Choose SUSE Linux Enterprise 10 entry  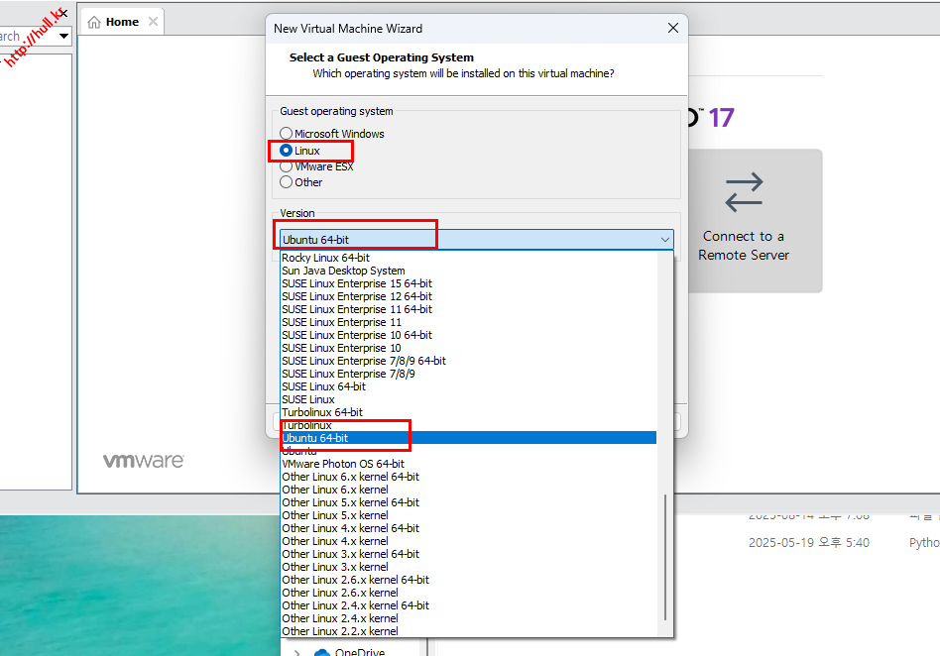tap(469, 348)
